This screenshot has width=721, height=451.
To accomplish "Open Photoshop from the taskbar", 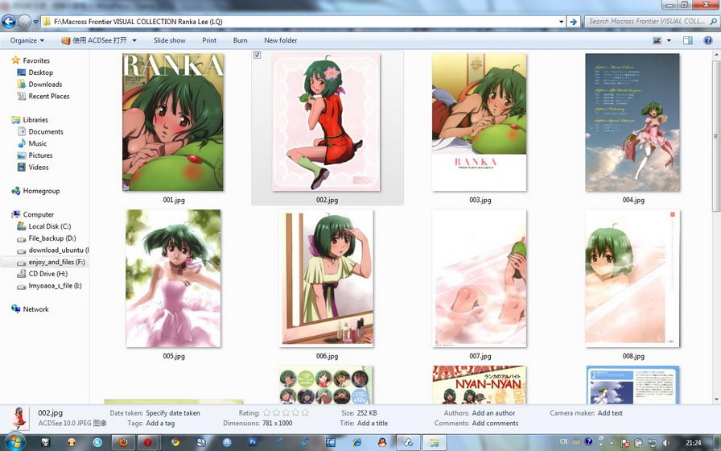I will click(x=253, y=442).
